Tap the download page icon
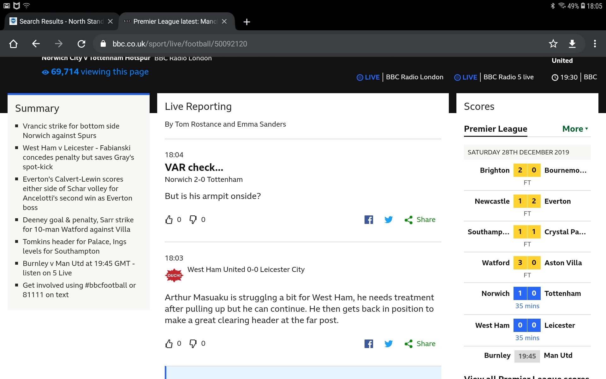Image resolution: width=606 pixels, height=379 pixels. [x=572, y=44]
